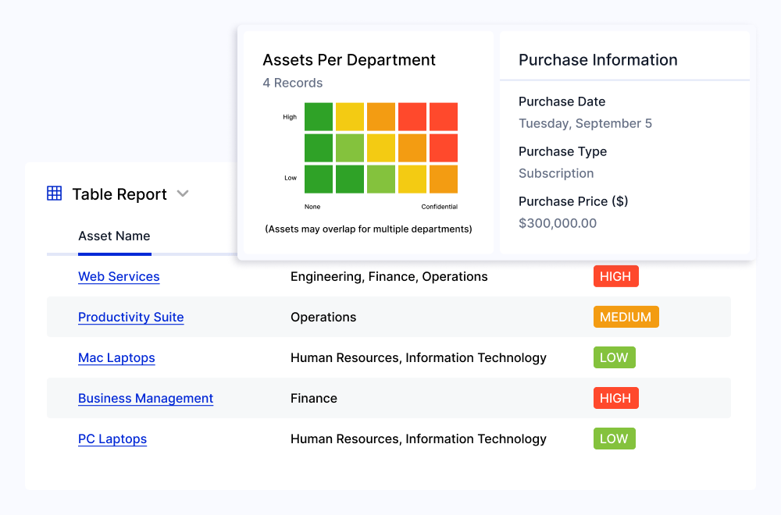Open the Web Services asset link
Screen dimensions: 781x515
pyautogui.click(x=119, y=276)
